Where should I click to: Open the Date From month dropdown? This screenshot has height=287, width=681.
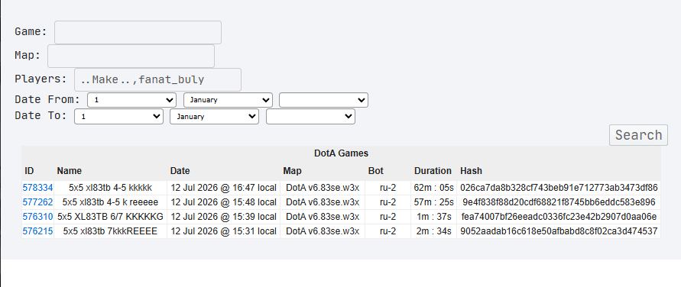228,100
